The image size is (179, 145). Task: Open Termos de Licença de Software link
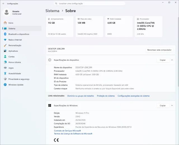tap(73, 134)
